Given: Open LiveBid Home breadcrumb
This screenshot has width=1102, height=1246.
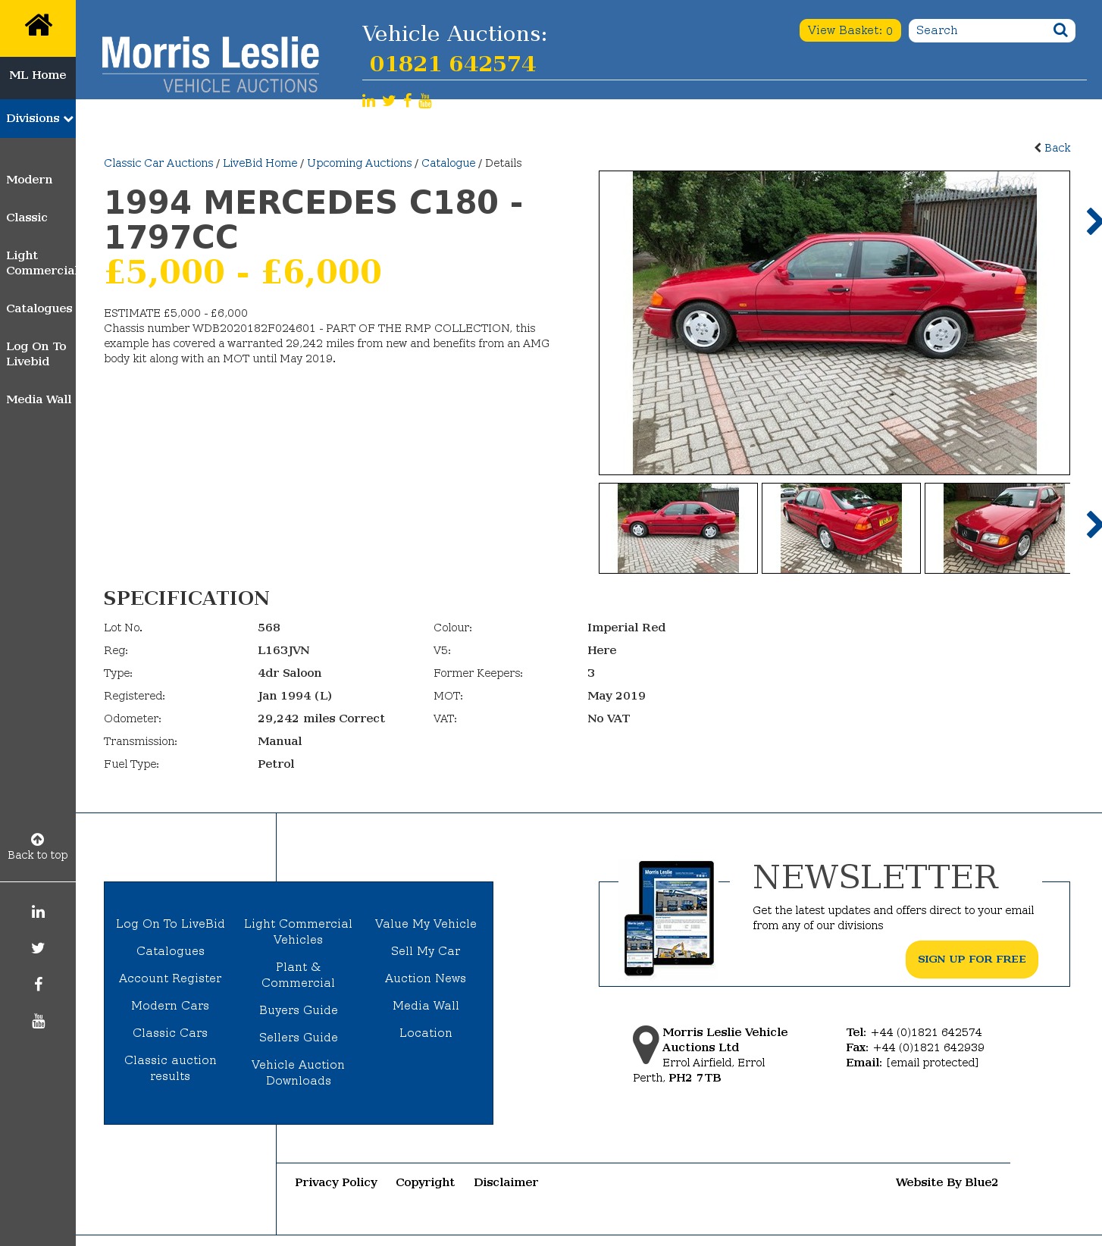Looking at the screenshot, I should click(260, 163).
